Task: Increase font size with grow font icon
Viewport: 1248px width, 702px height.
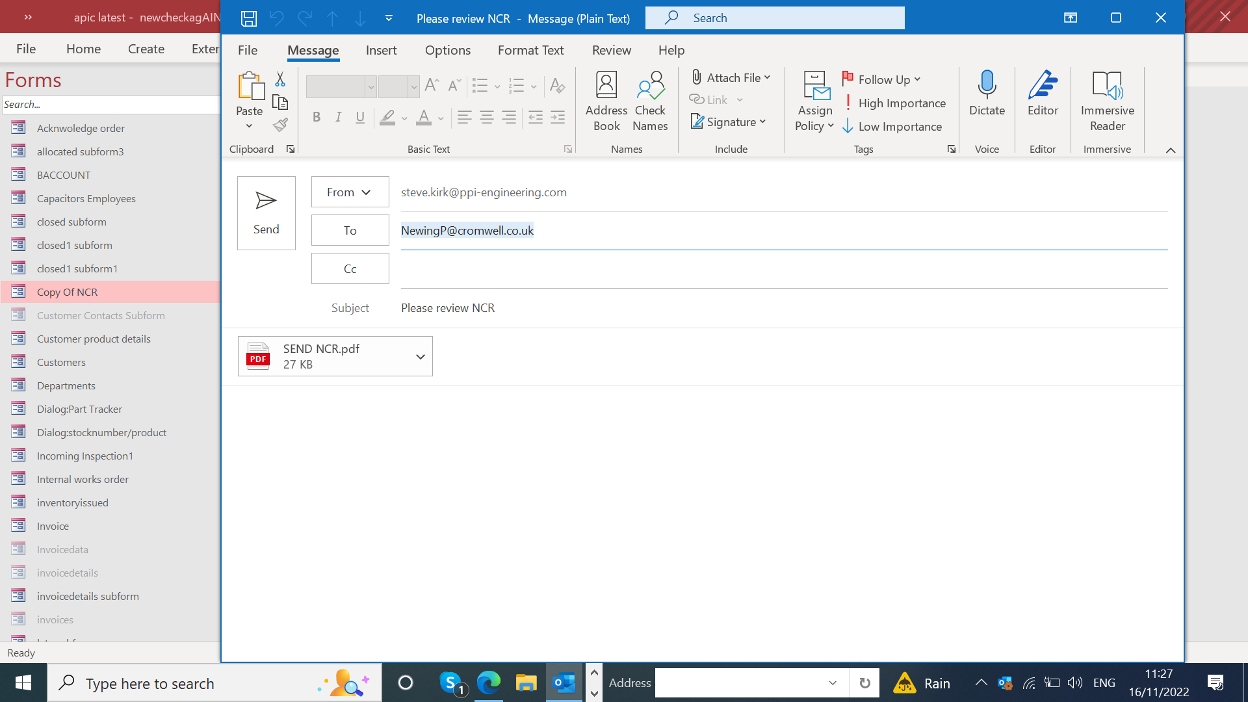Action: pyautogui.click(x=432, y=85)
